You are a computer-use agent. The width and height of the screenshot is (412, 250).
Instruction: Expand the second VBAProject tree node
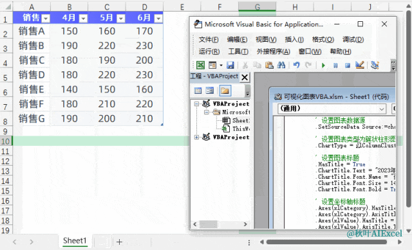(x=196, y=137)
